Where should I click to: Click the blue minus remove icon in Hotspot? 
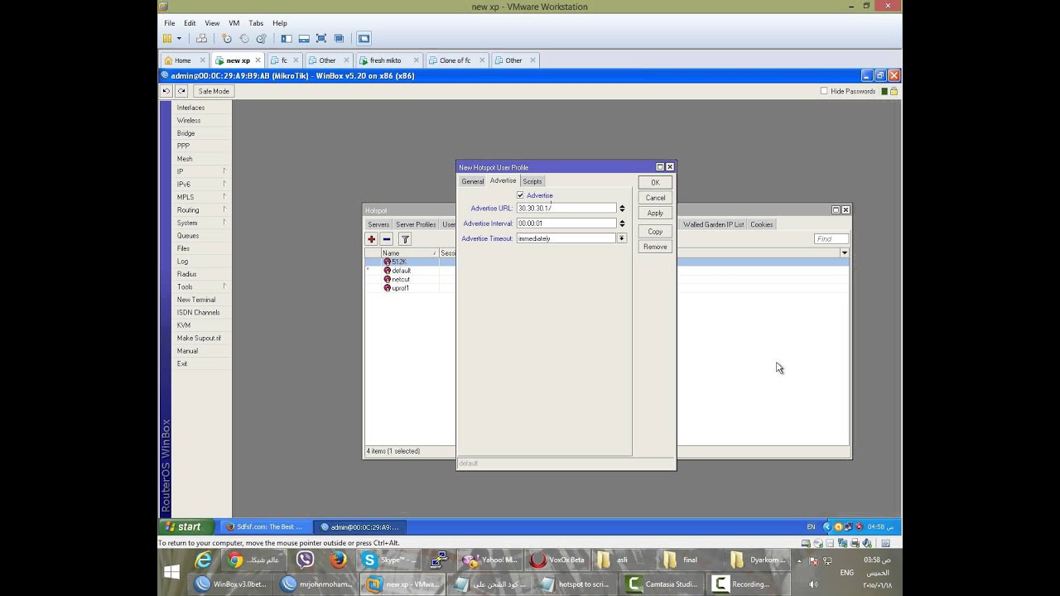(x=387, y=239)
